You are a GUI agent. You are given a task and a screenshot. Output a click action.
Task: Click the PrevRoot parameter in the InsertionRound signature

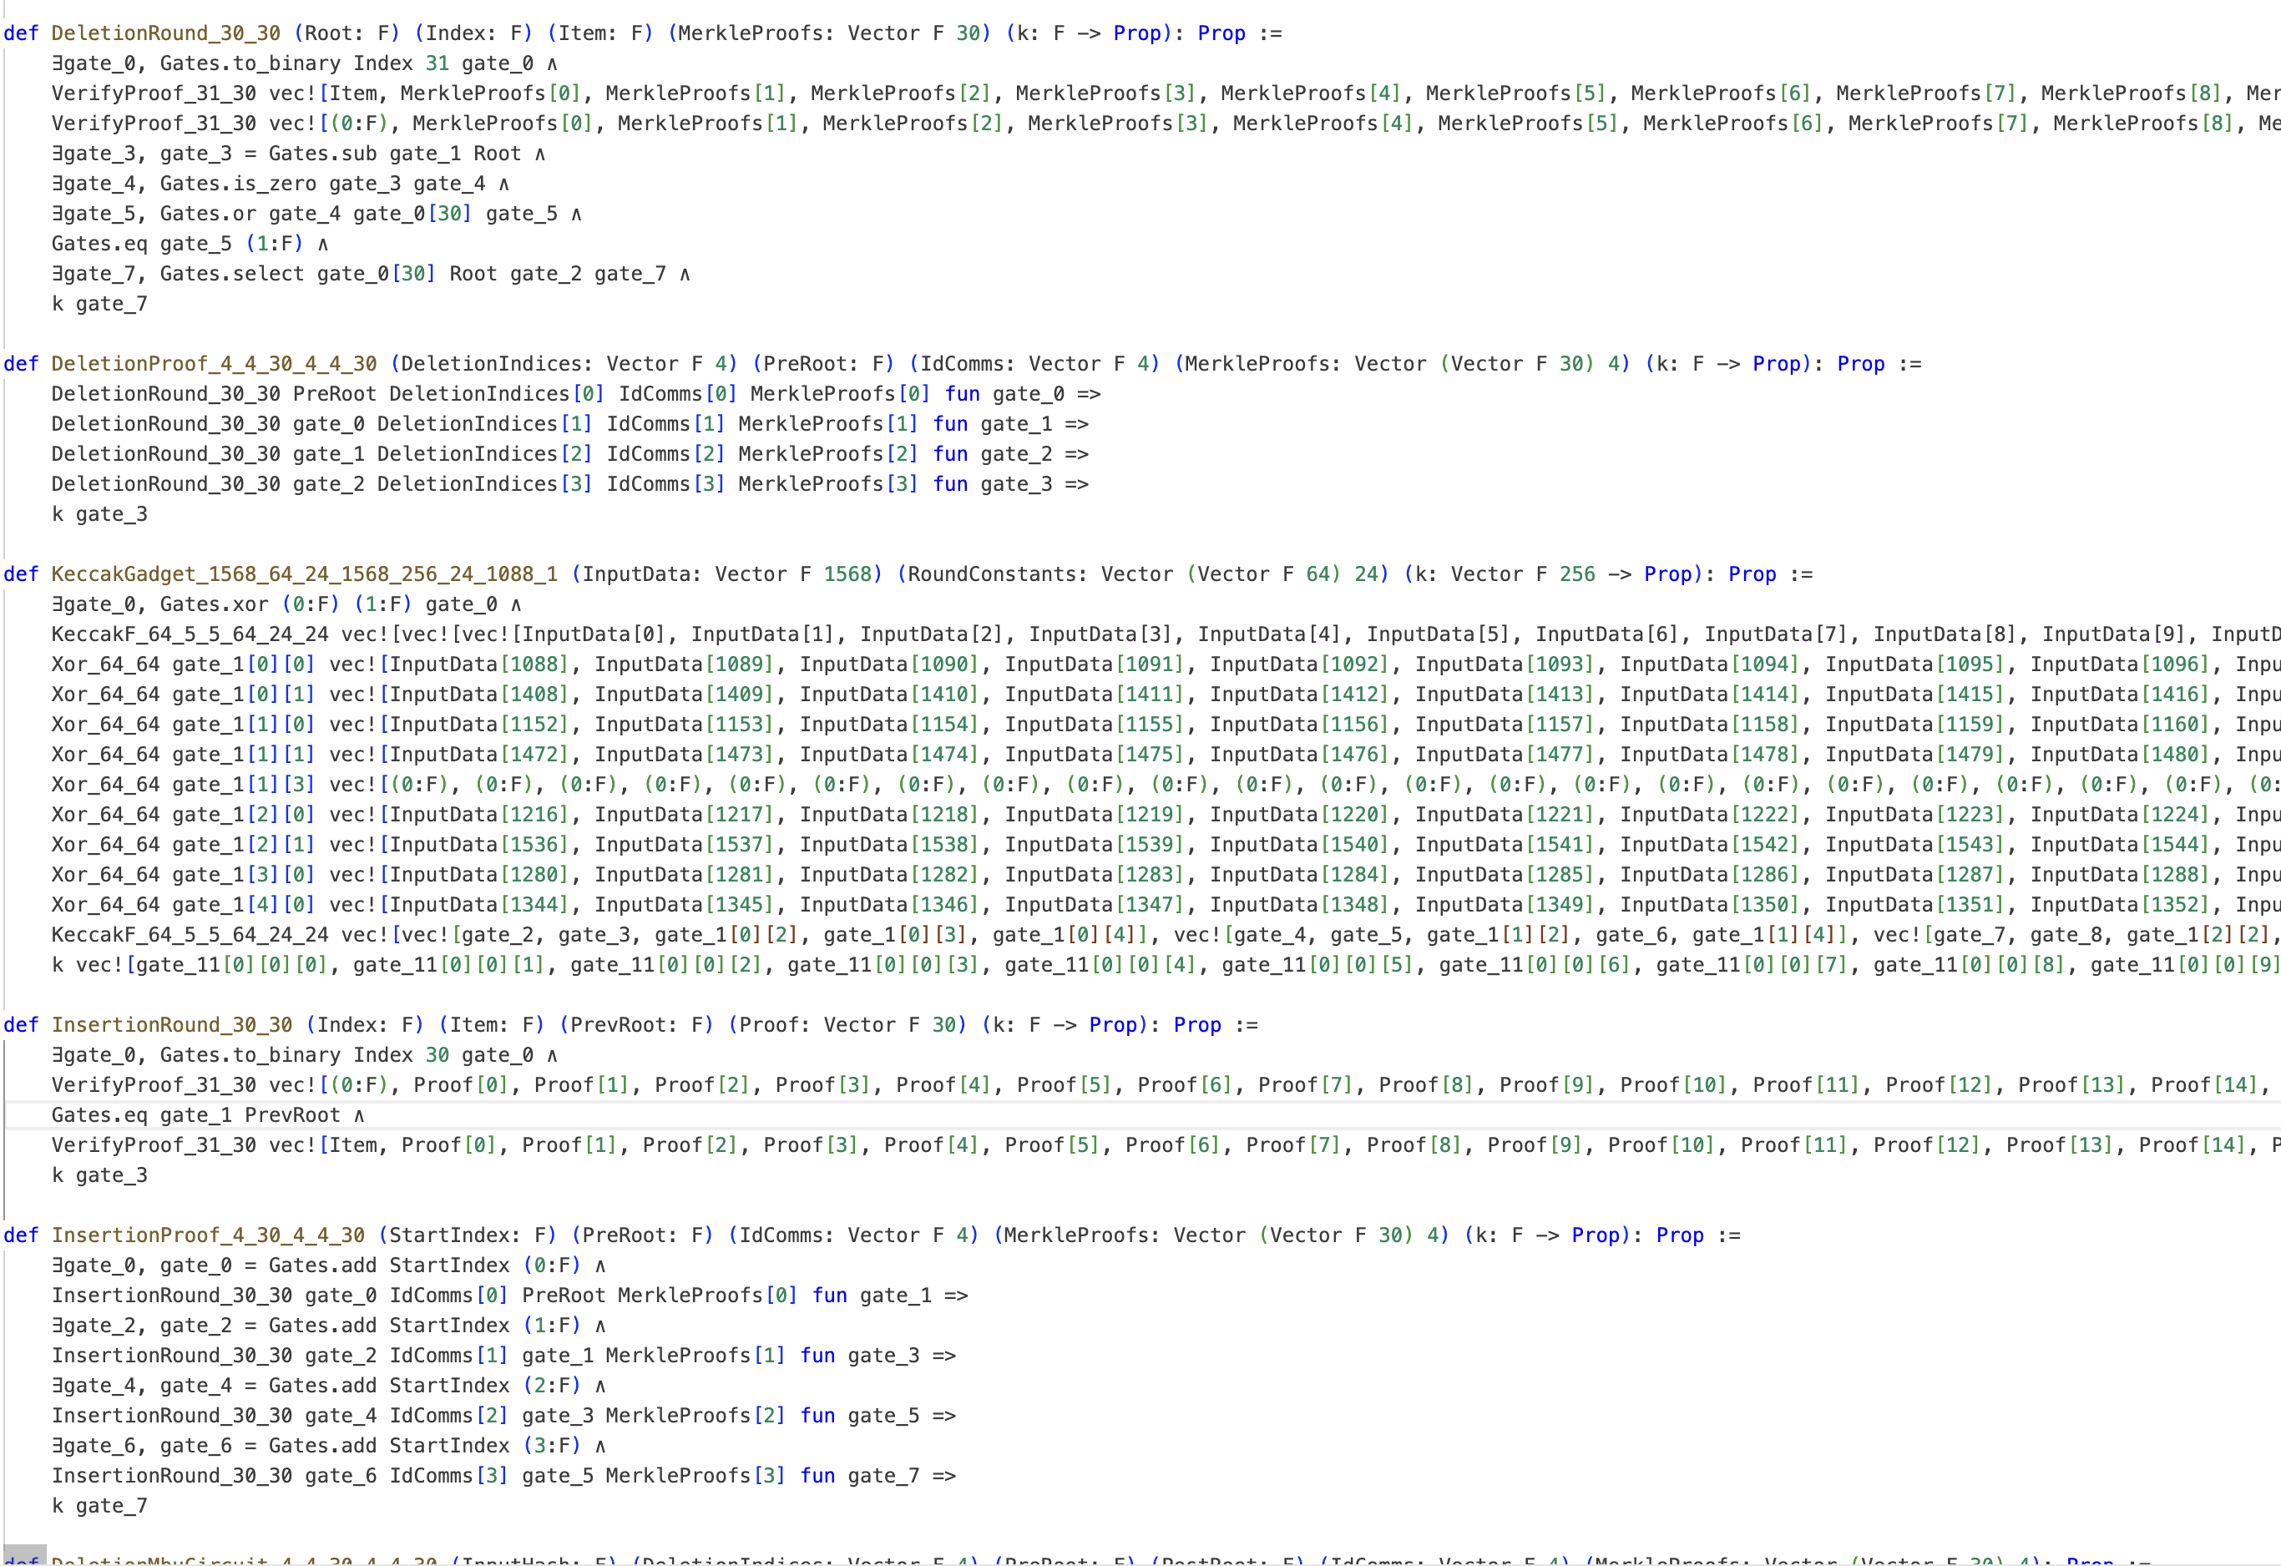(619, 1025)
